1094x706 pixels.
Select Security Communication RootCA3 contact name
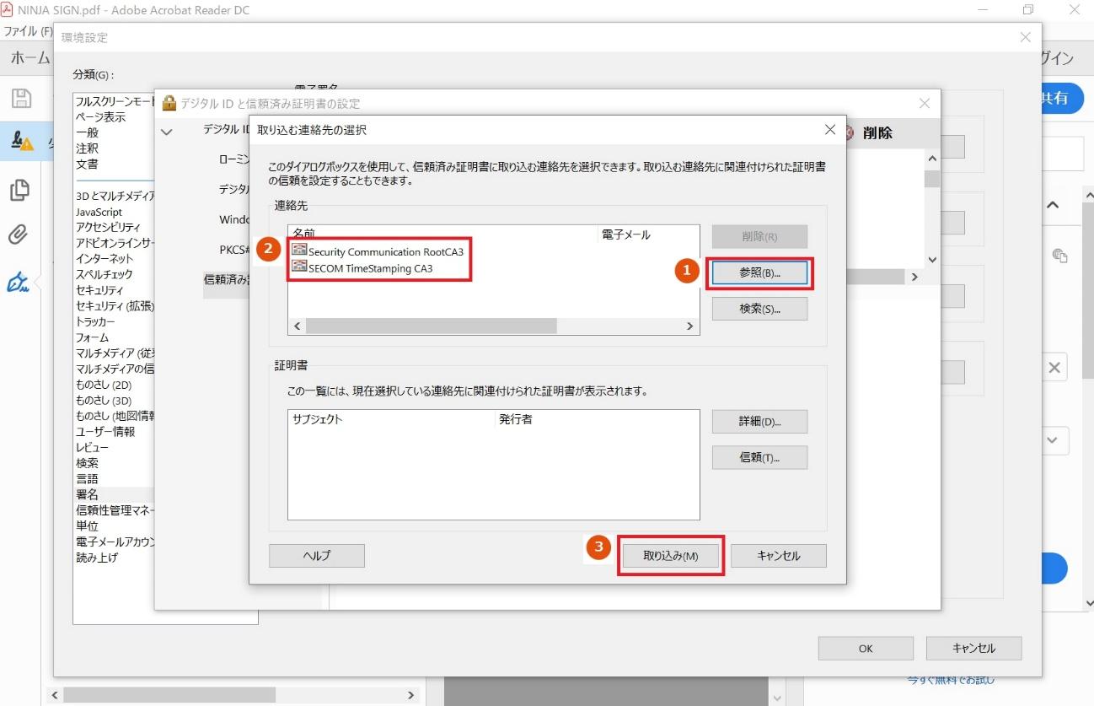(x=386, y=251)
